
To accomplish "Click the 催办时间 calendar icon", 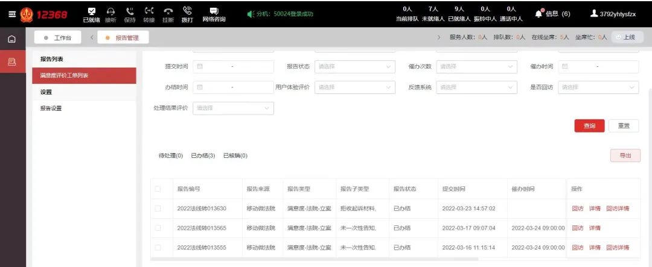I will 564,66.
